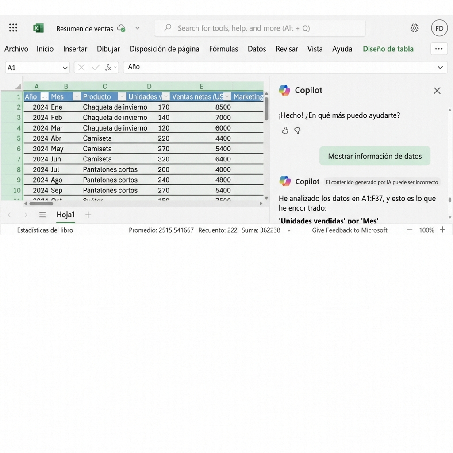This screenshot has height=453, width=453.
Task: Click Mostrar información de datos button
Action: coord(375,156)
